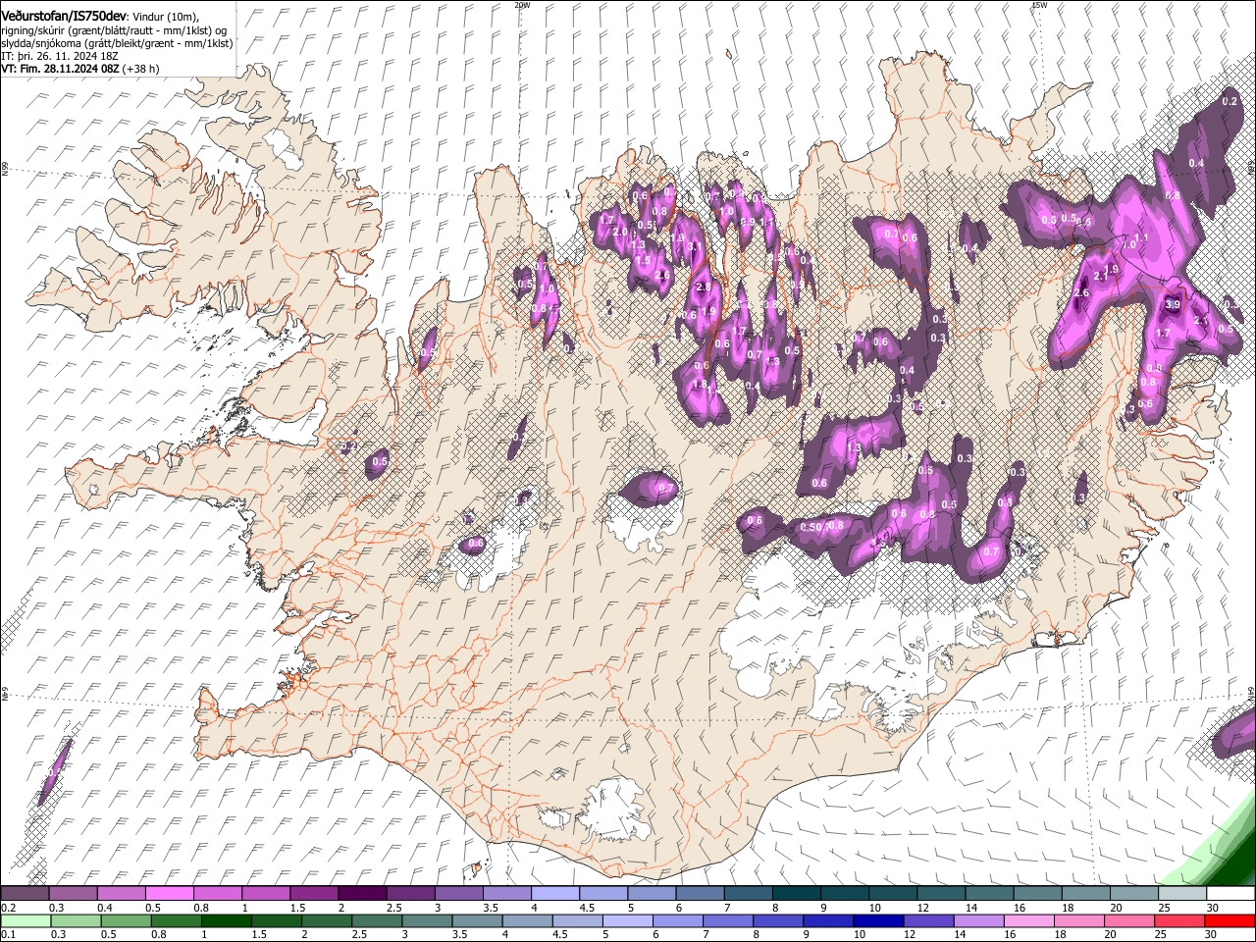
Task: Pick the lavender 4 snow scale swatch
Action: pyautogui.click(x=554, y=894)
